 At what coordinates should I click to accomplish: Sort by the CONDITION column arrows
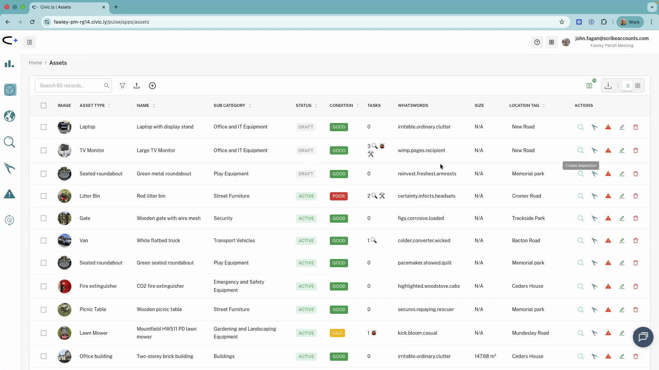[x=358, y=105]
